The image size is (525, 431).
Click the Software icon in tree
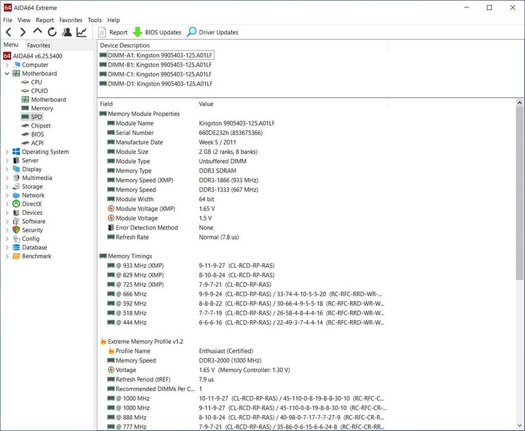(16, 221)
